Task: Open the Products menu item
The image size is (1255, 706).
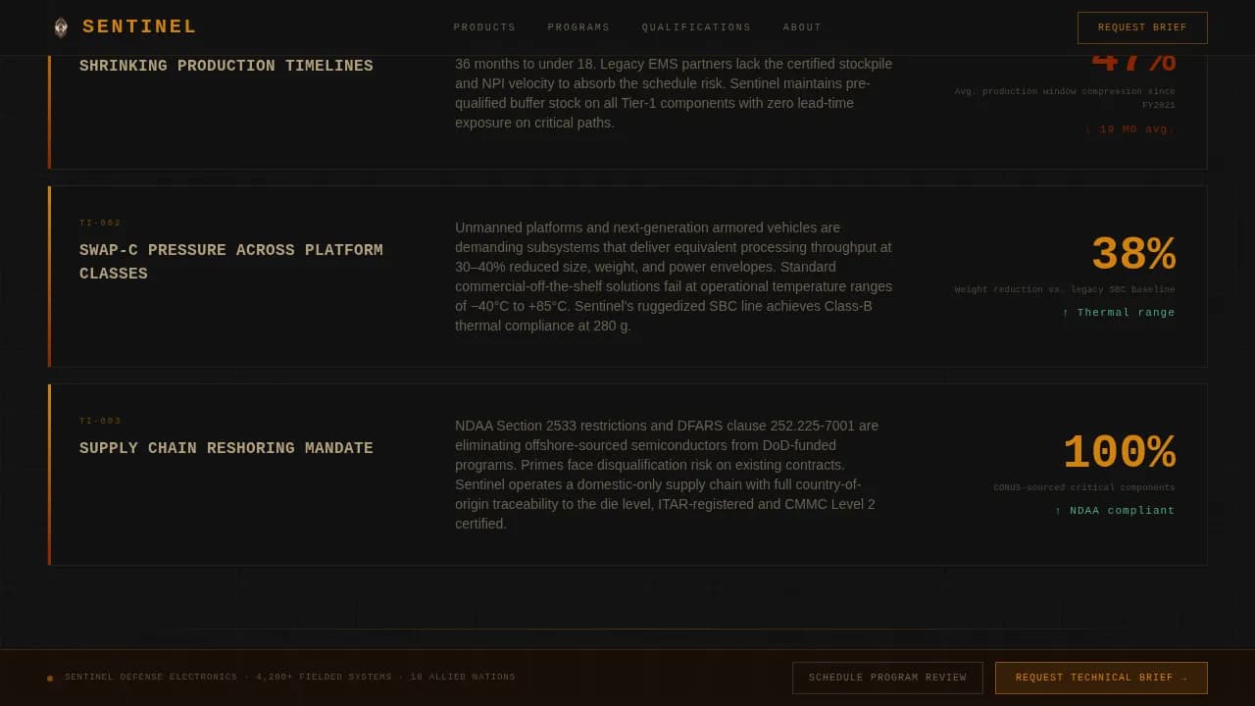Action: (484, 27)
